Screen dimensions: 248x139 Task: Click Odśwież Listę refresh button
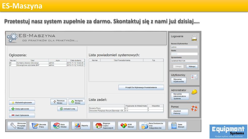(67, 109)
